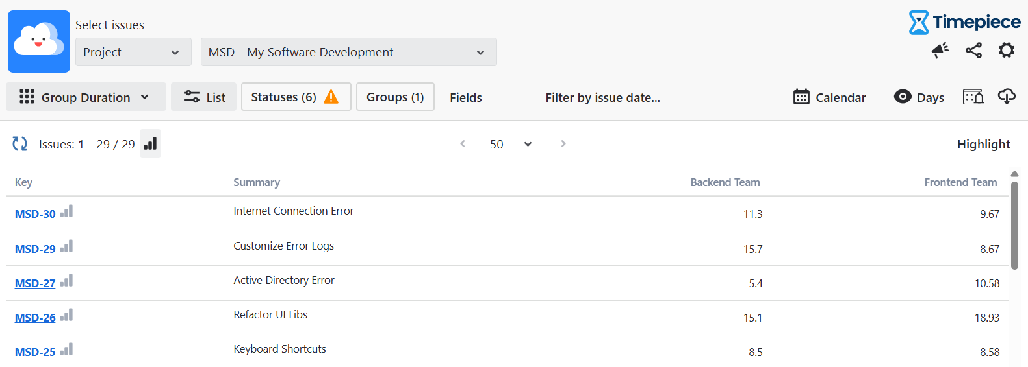Screen dimensions: 1028x367
Task: Click Backend Team value 15.7
Action: pyautogui.click(x=753, y=249)
